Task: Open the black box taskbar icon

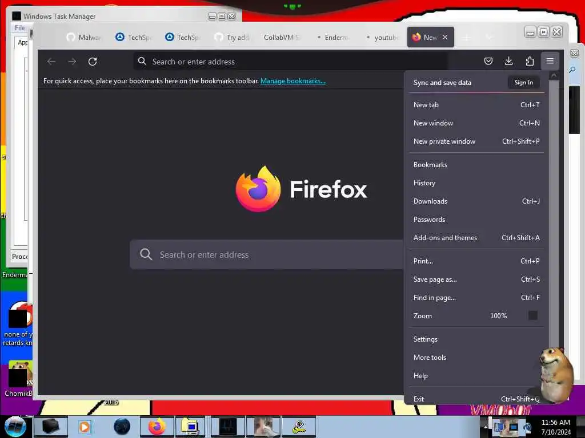Action: click(x=51, y=427)
